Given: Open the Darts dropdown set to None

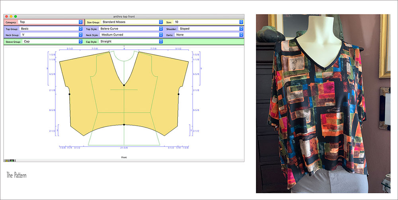Looking at the screenshot, I should click(x=210, y=35).
